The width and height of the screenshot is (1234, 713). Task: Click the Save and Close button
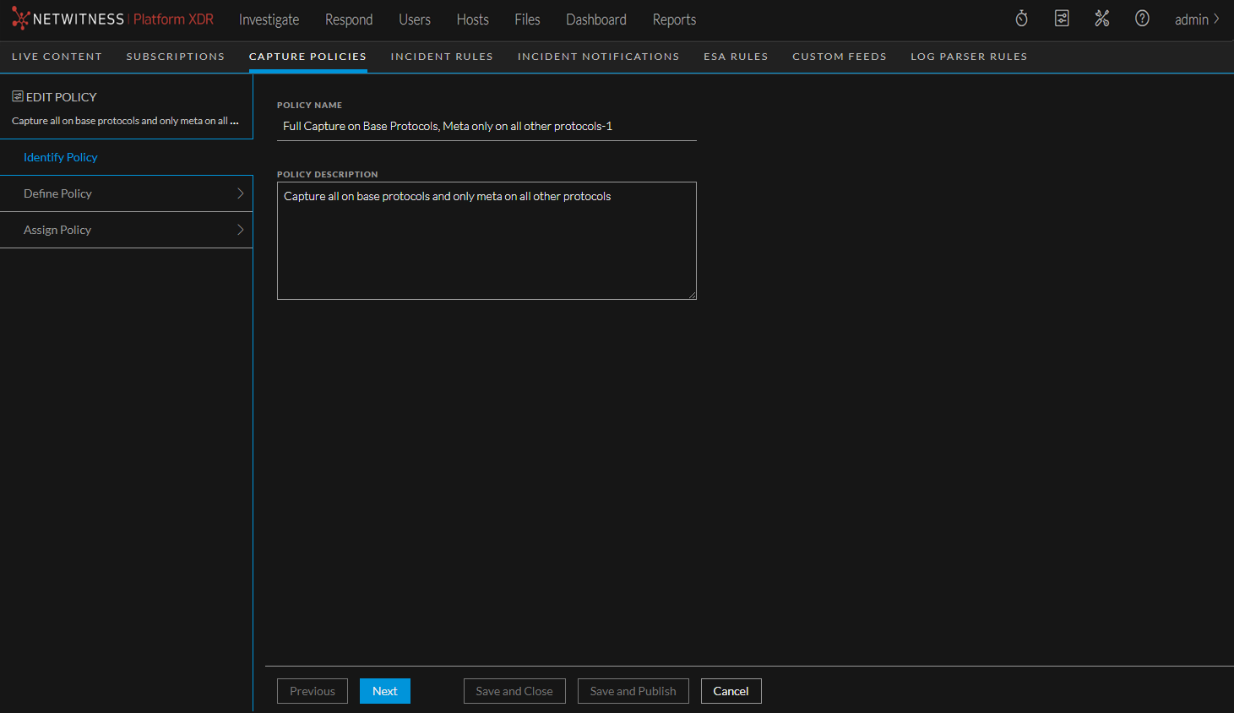[x=514, y=691]
